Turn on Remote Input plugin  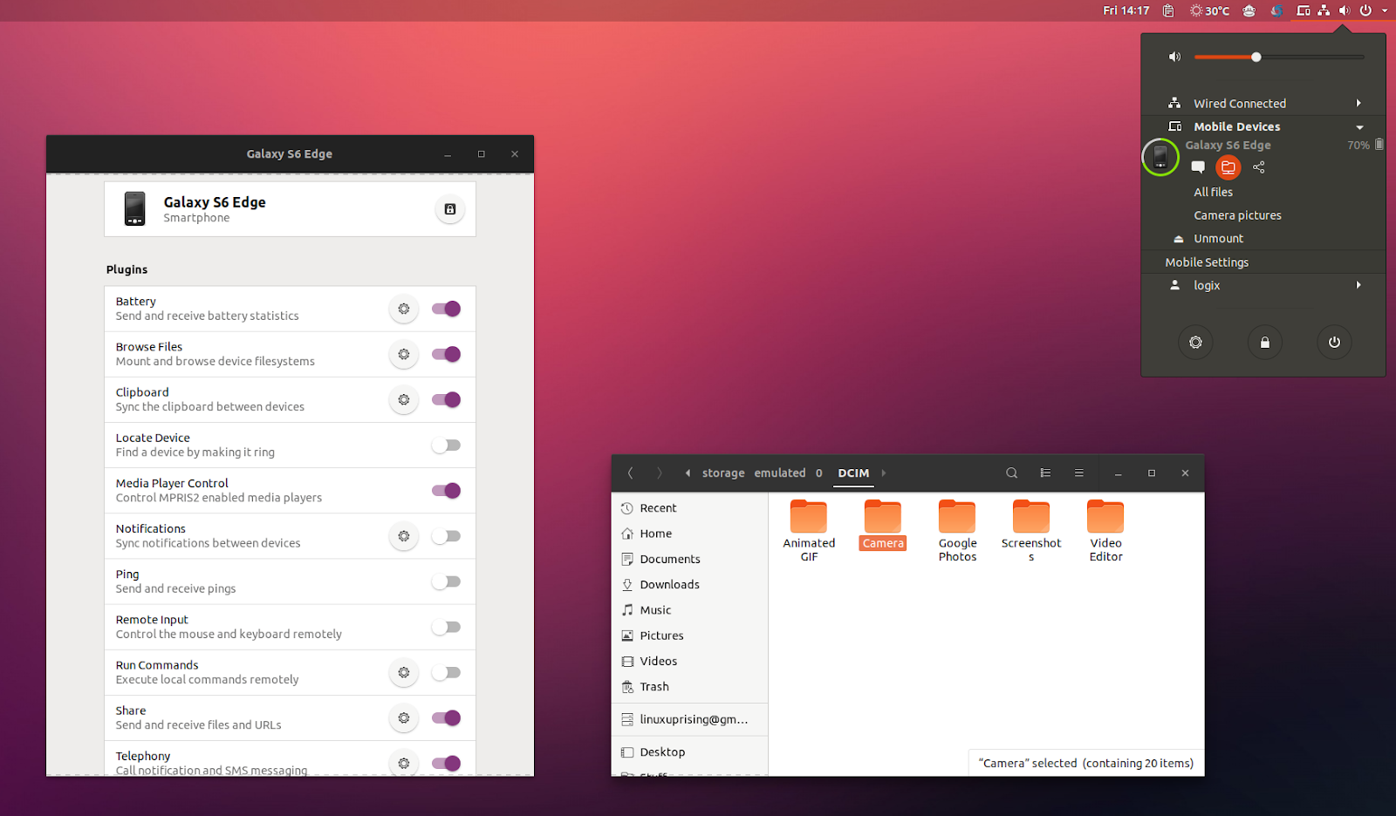click(x=446, y=627)
